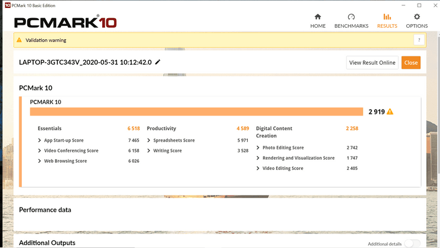Click the Benchmarks gauge icon
Screen dimensions: 440x248
[351, 17]
